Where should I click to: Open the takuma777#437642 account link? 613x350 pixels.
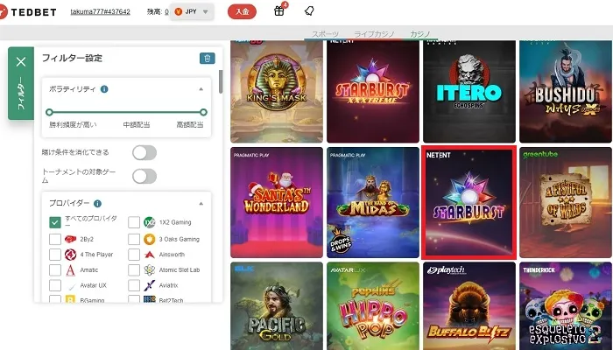click(x=100, y=11)
